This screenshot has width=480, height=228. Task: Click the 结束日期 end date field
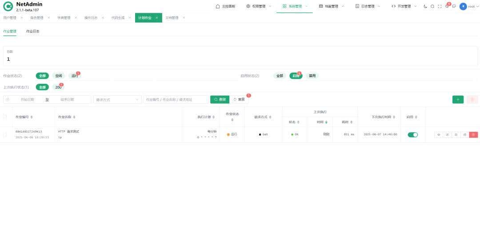click(67, 100)
